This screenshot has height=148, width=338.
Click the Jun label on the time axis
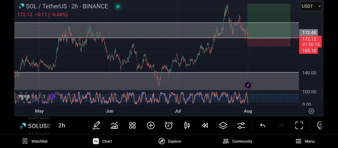coord(110,111)
